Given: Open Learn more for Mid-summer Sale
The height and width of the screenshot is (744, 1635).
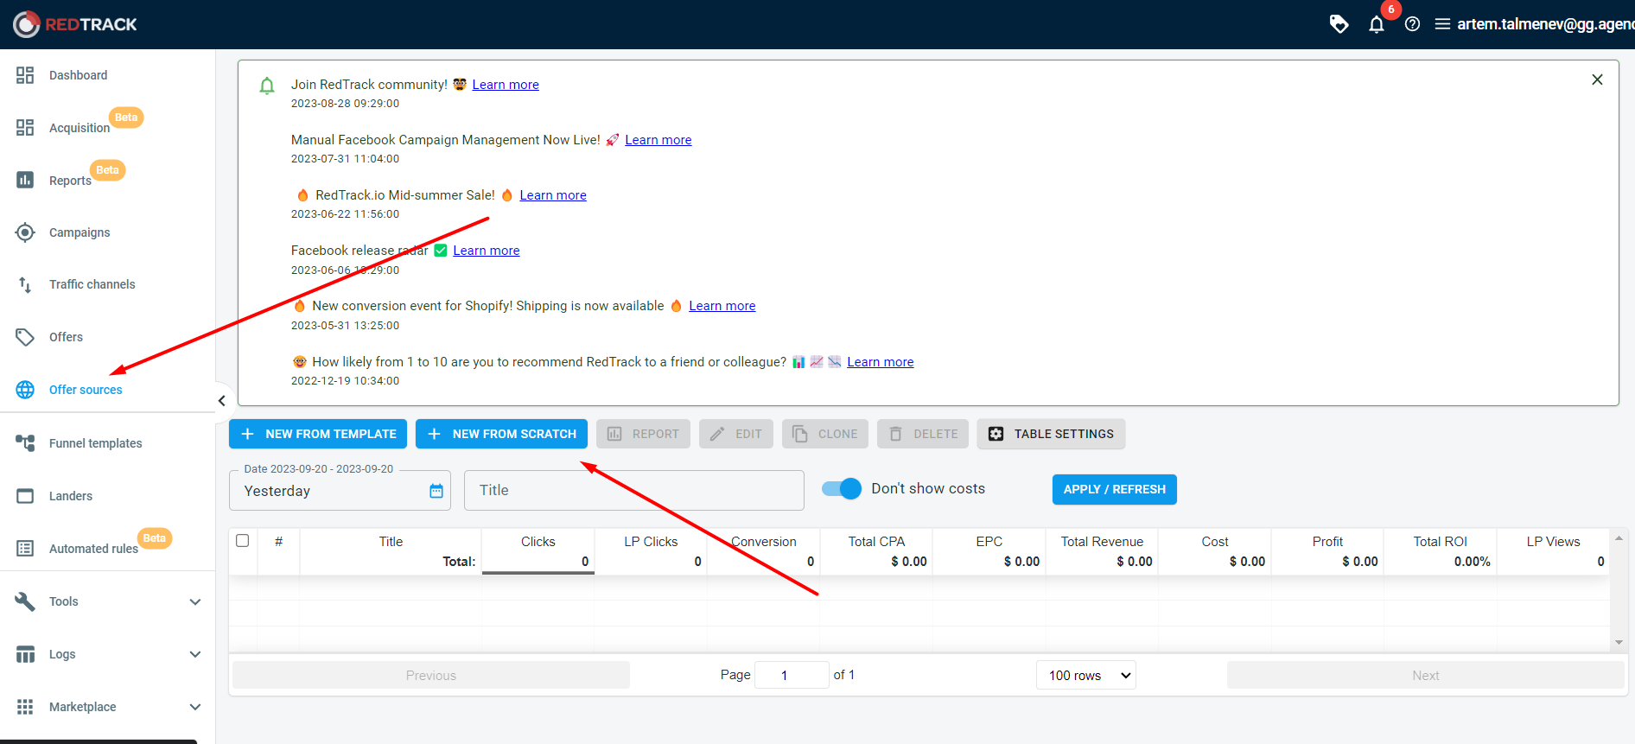Looking at the screenshot, I should 553,195.
